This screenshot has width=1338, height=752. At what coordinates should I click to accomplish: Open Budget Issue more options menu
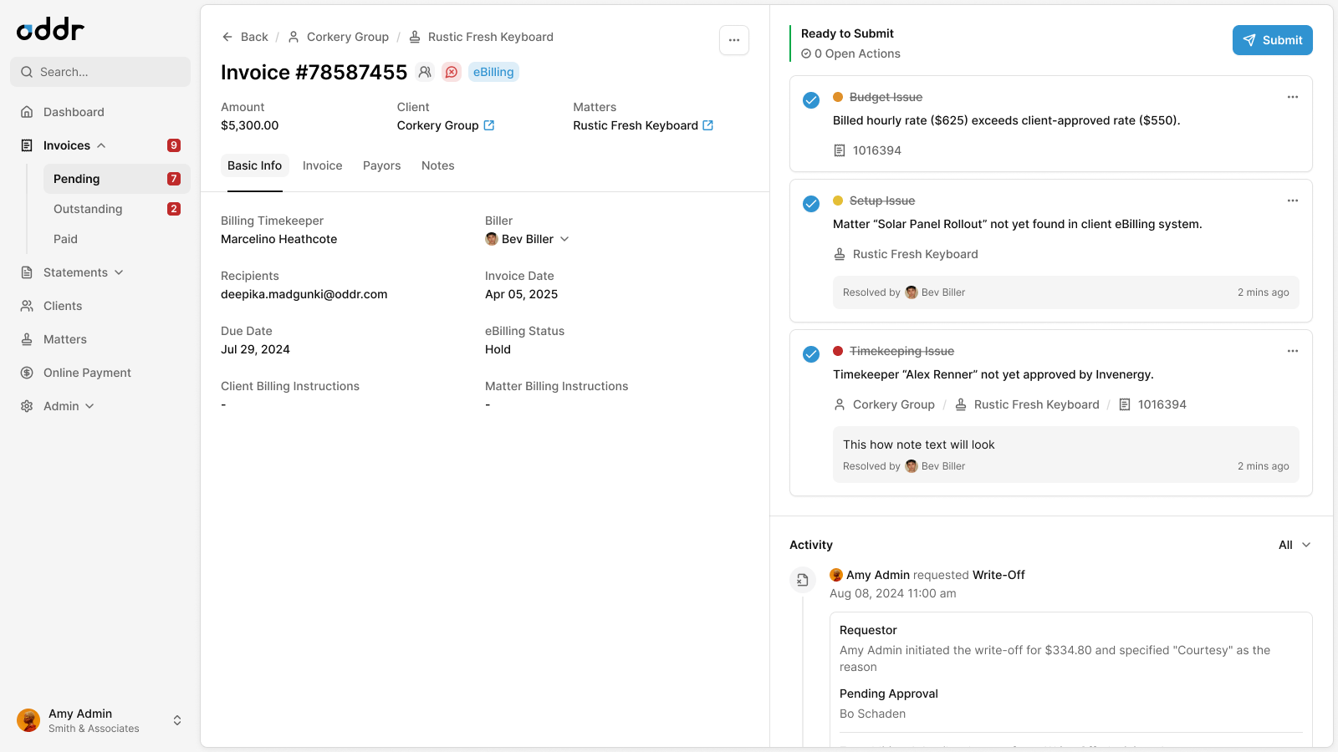[x=1292, y=97]
